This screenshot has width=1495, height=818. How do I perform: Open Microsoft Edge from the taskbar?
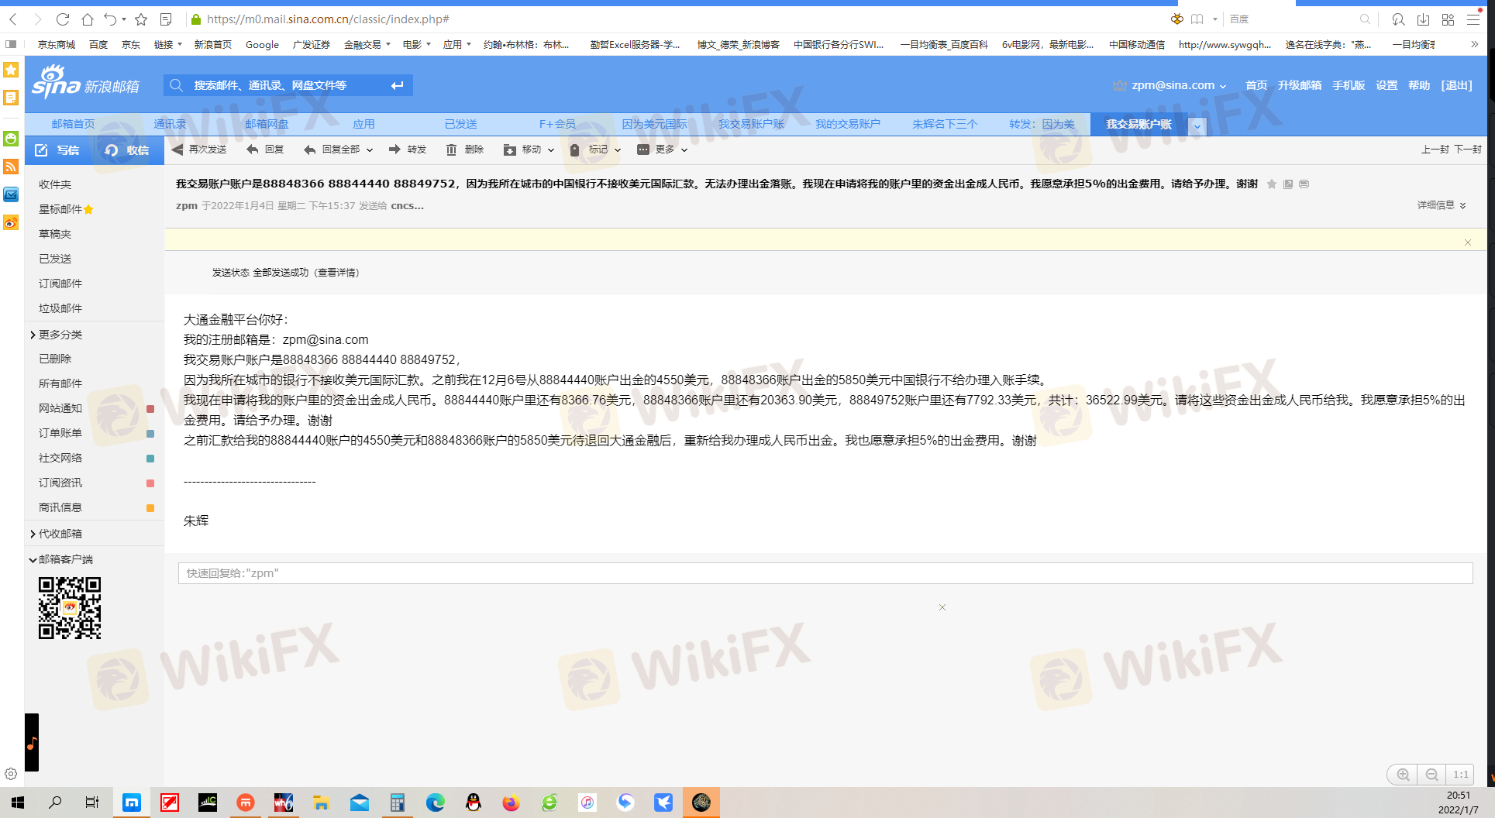435,803
